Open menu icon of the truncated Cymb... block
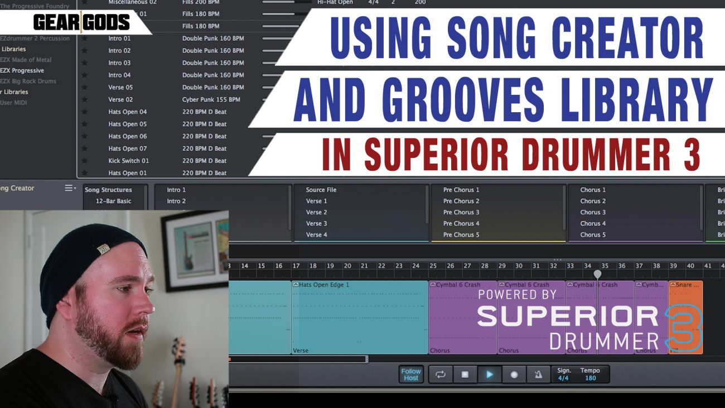The width and height of the screenshot is (725, 408). 639,285
